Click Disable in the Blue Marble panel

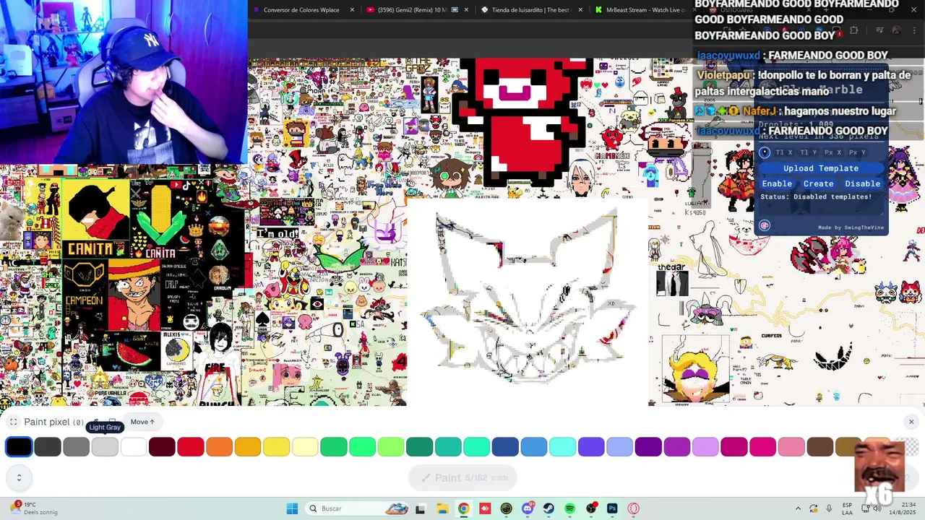point(863,183)
